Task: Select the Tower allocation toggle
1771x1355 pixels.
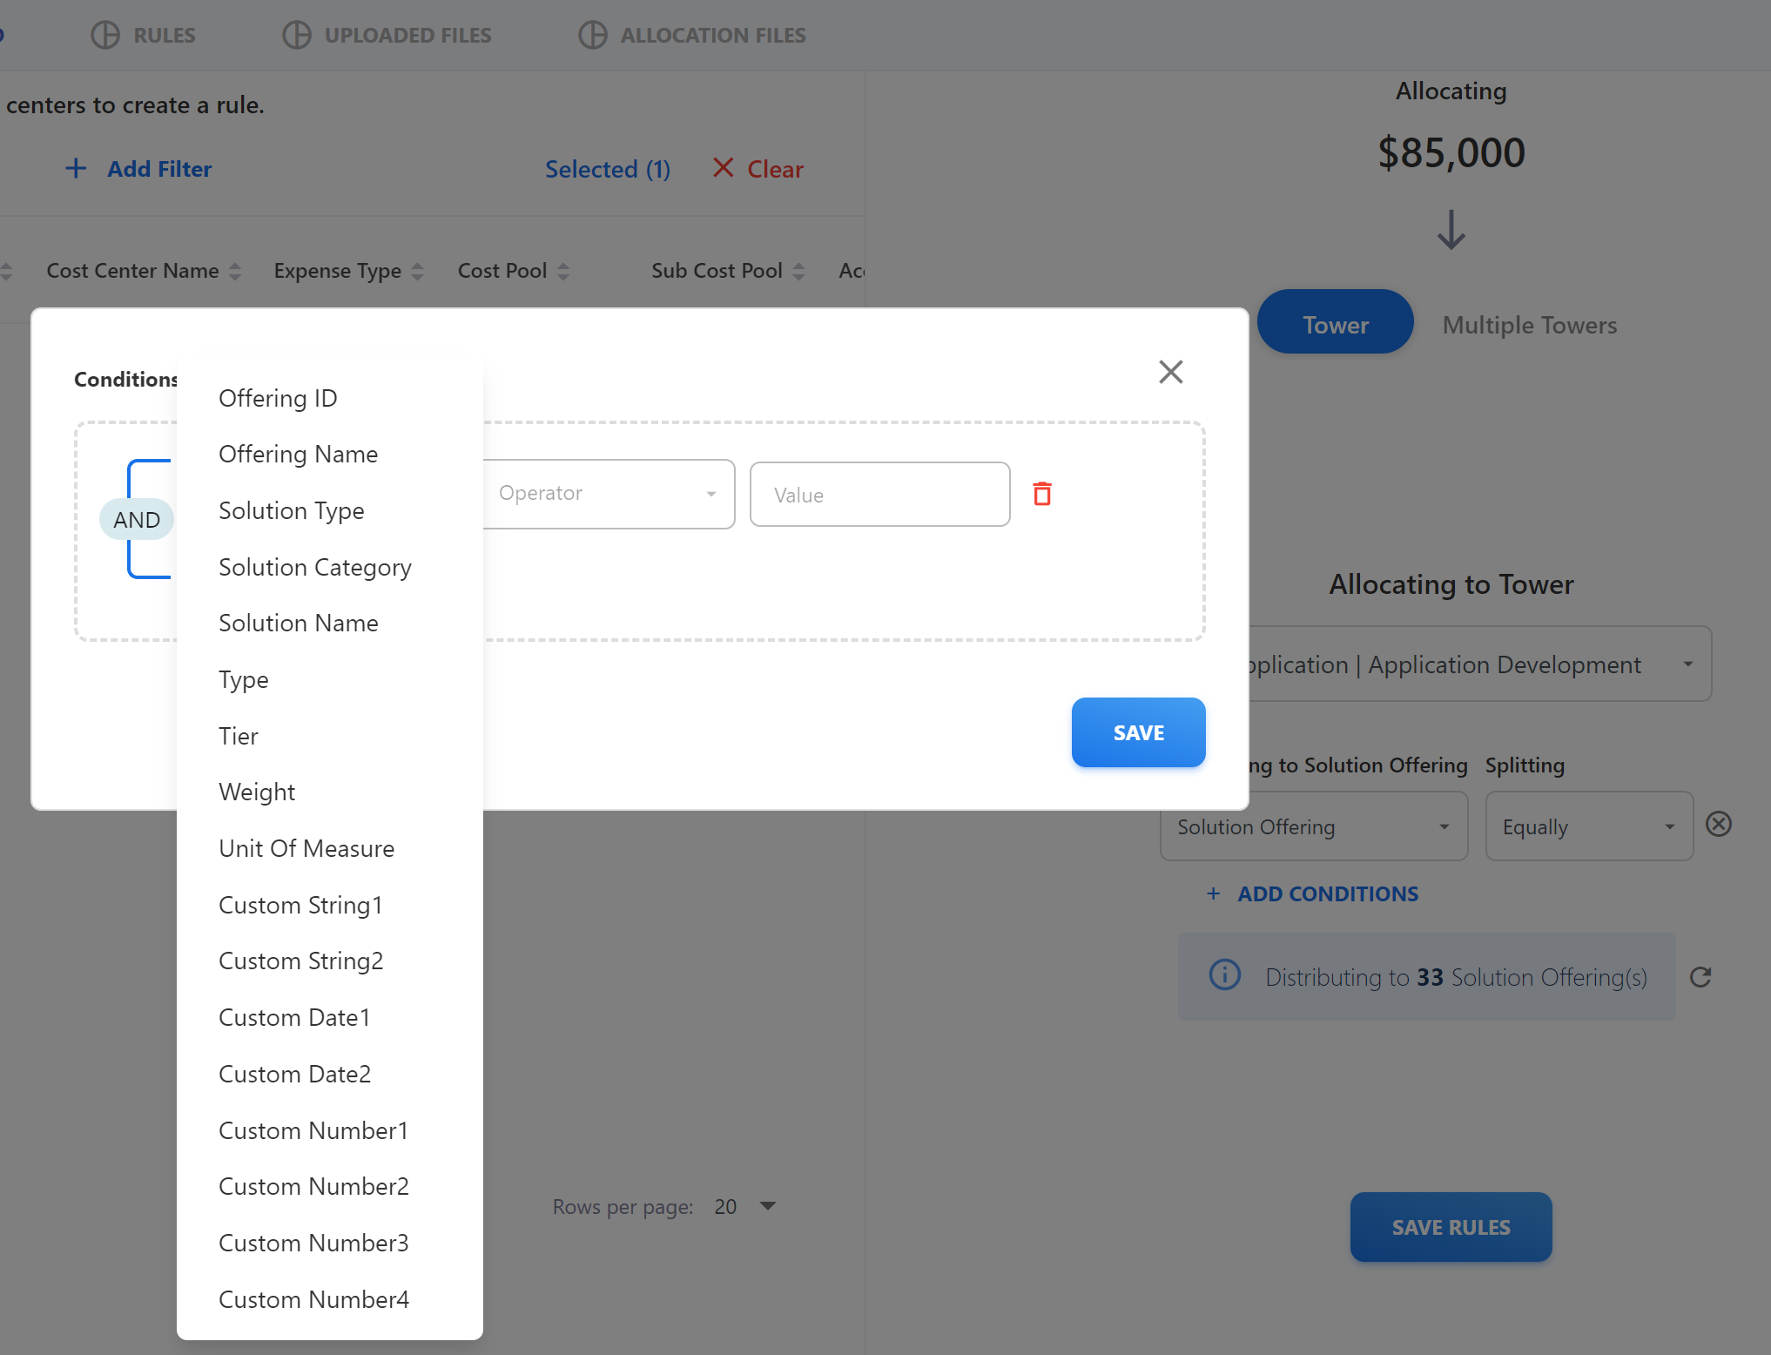Action: pyautogui.click(x=1335, y=324)
